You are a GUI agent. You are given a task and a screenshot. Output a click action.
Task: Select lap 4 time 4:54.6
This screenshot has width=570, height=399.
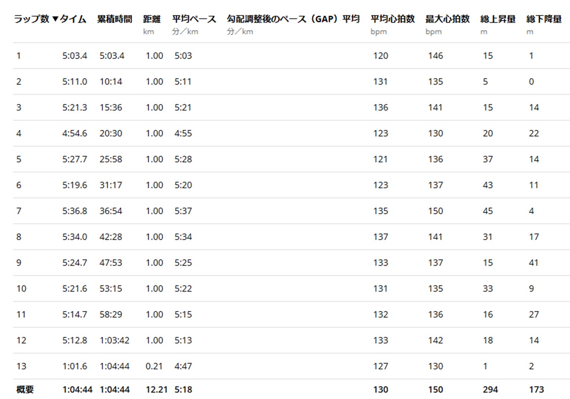pyautogui.click(x=75, y=133)
